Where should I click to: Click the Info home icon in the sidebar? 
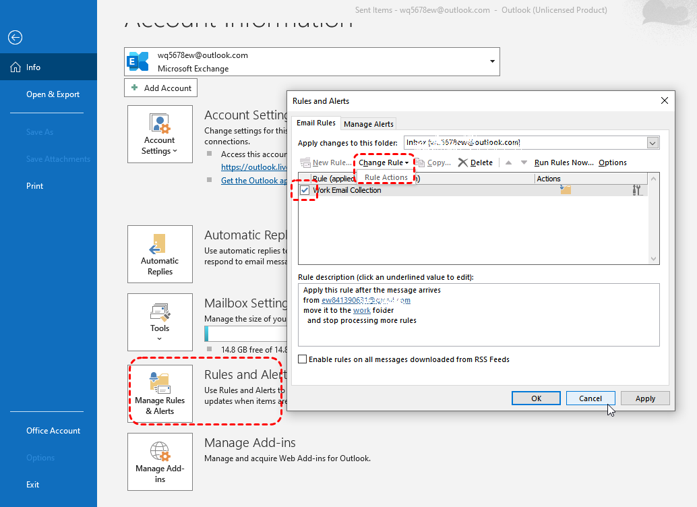[x=16, y=67]
